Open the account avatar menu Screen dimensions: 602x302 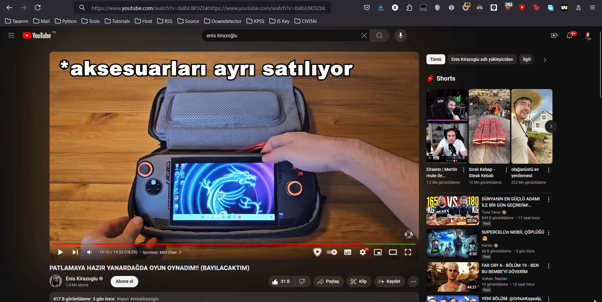588,35
